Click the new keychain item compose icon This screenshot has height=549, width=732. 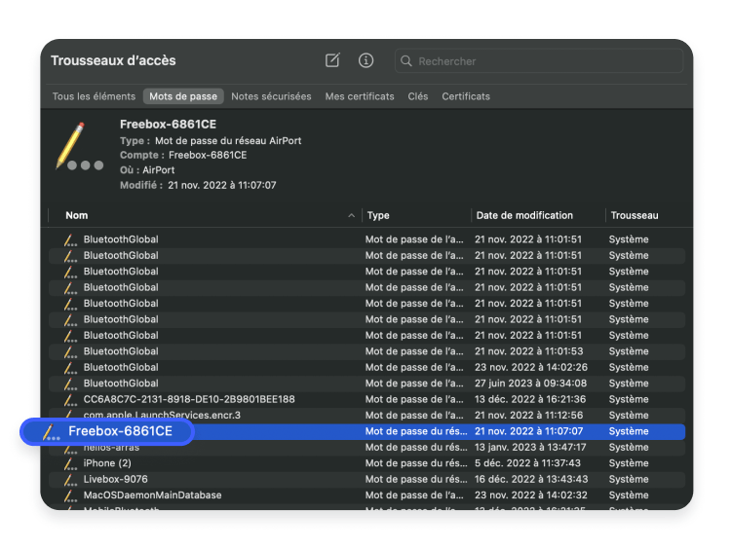pos(332,60)
